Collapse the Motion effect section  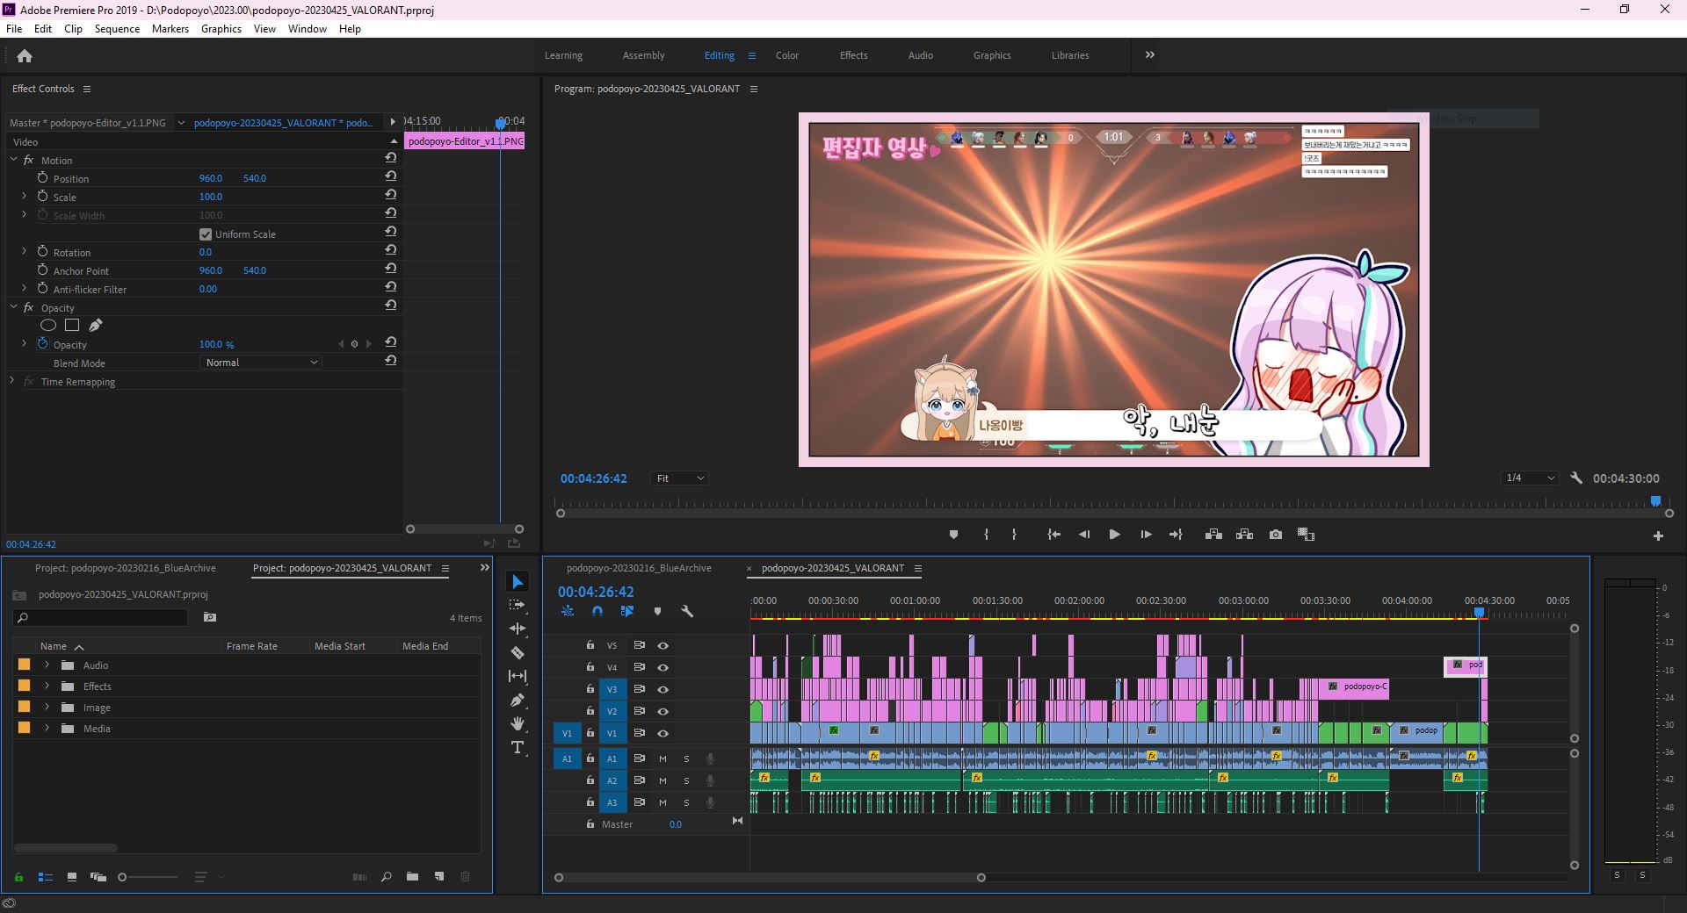pos(13,160)
